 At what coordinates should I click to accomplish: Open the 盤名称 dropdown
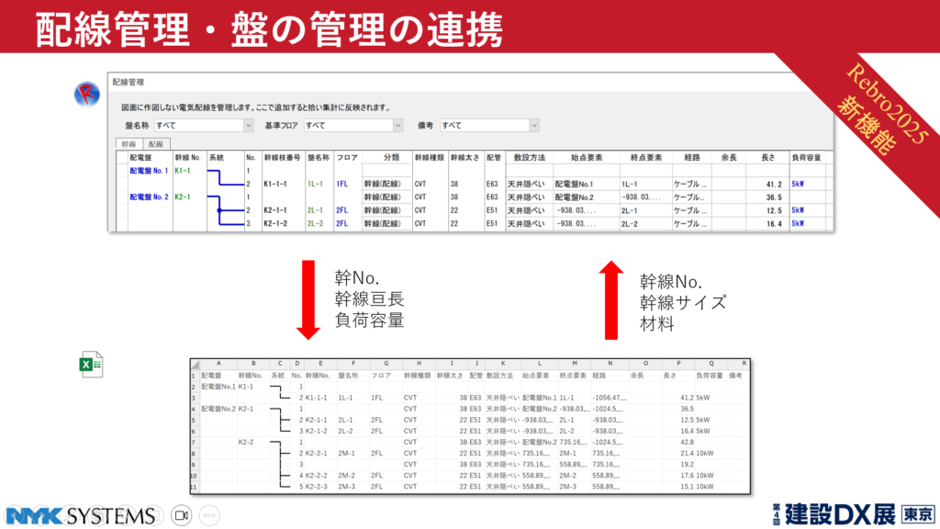click(x=248, y=126)
